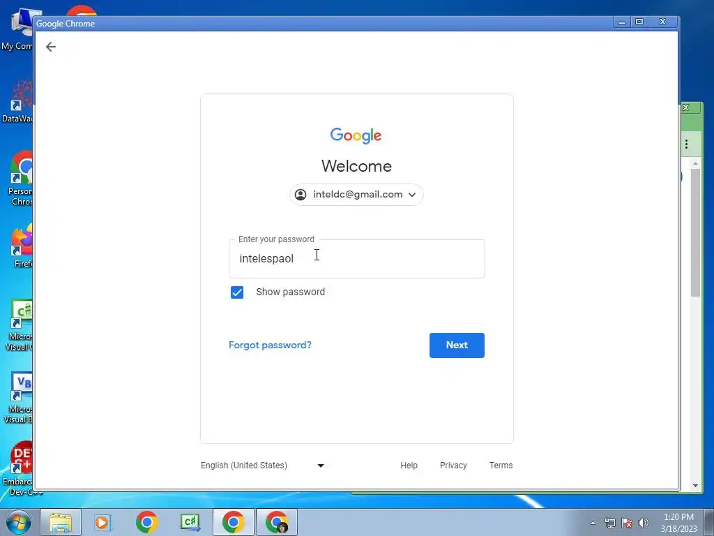This screenshot has width=714, height=536.
Task: Open the Privacy link
Action: pyautogui.click(x=453, y=466)
